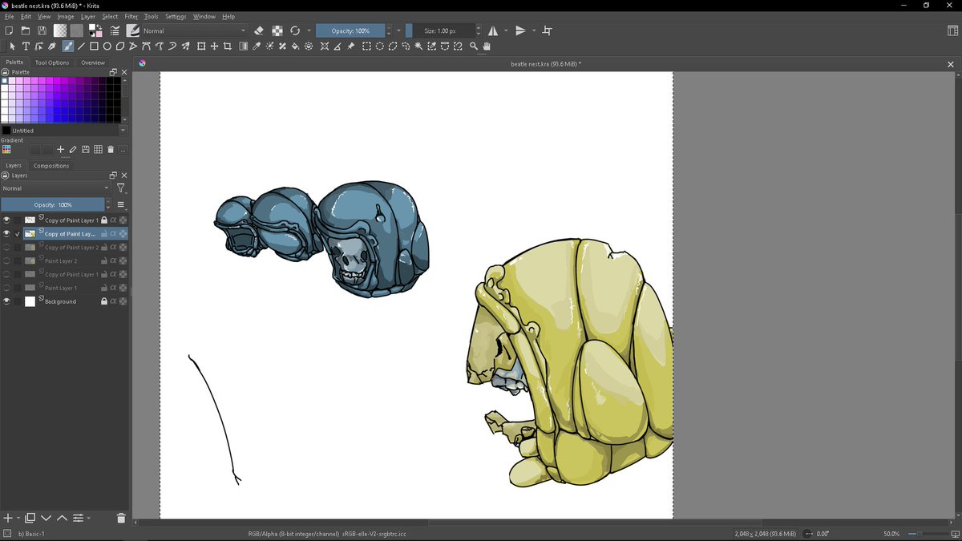Image resolution: width=962 pixels, height=541 pixels.
Task: Open the Filter menu
Action: point(131,16)
